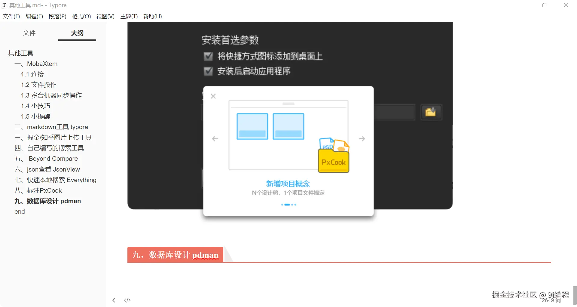Screen dimensions: 577x307
Task: Toggle 安装后启动应用程序 checkbox
Action: (x=208, y=71)
